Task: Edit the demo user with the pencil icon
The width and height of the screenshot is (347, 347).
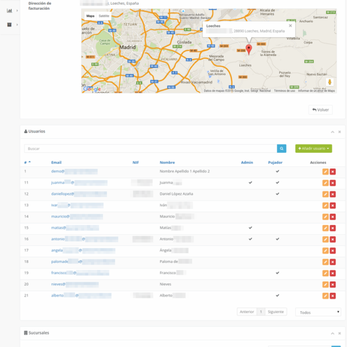Action: 325,172
